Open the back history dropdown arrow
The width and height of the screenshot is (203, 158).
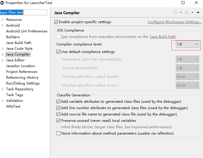(181, 12)
